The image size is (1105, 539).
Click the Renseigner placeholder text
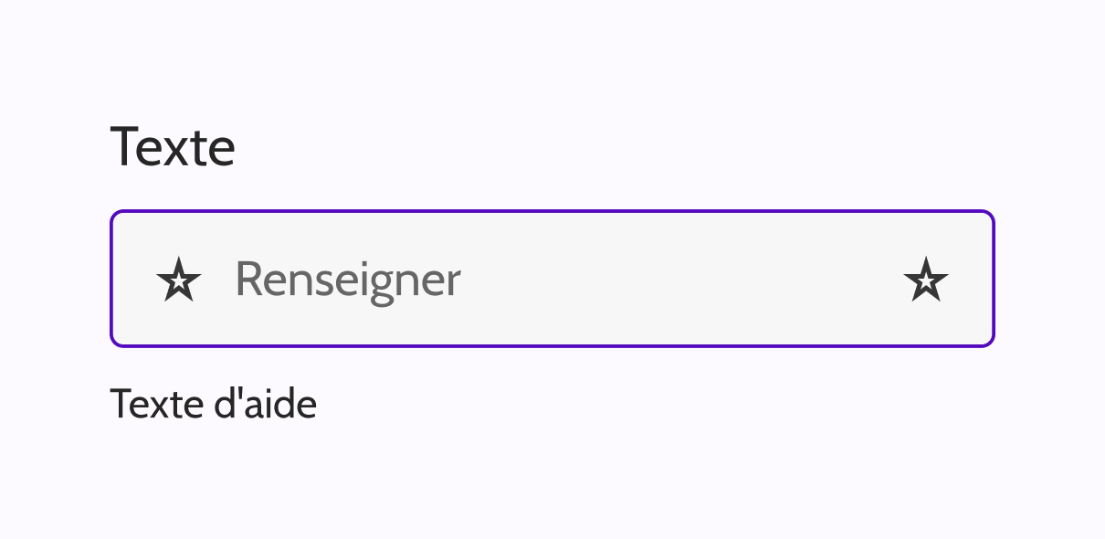[348, 280]
